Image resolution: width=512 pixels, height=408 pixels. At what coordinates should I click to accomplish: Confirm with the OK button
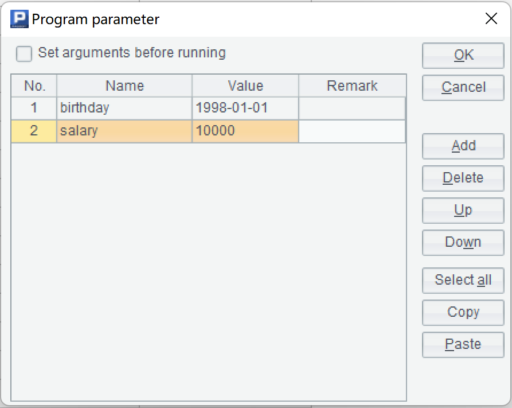pyautogui.click(x=463, y=55)
